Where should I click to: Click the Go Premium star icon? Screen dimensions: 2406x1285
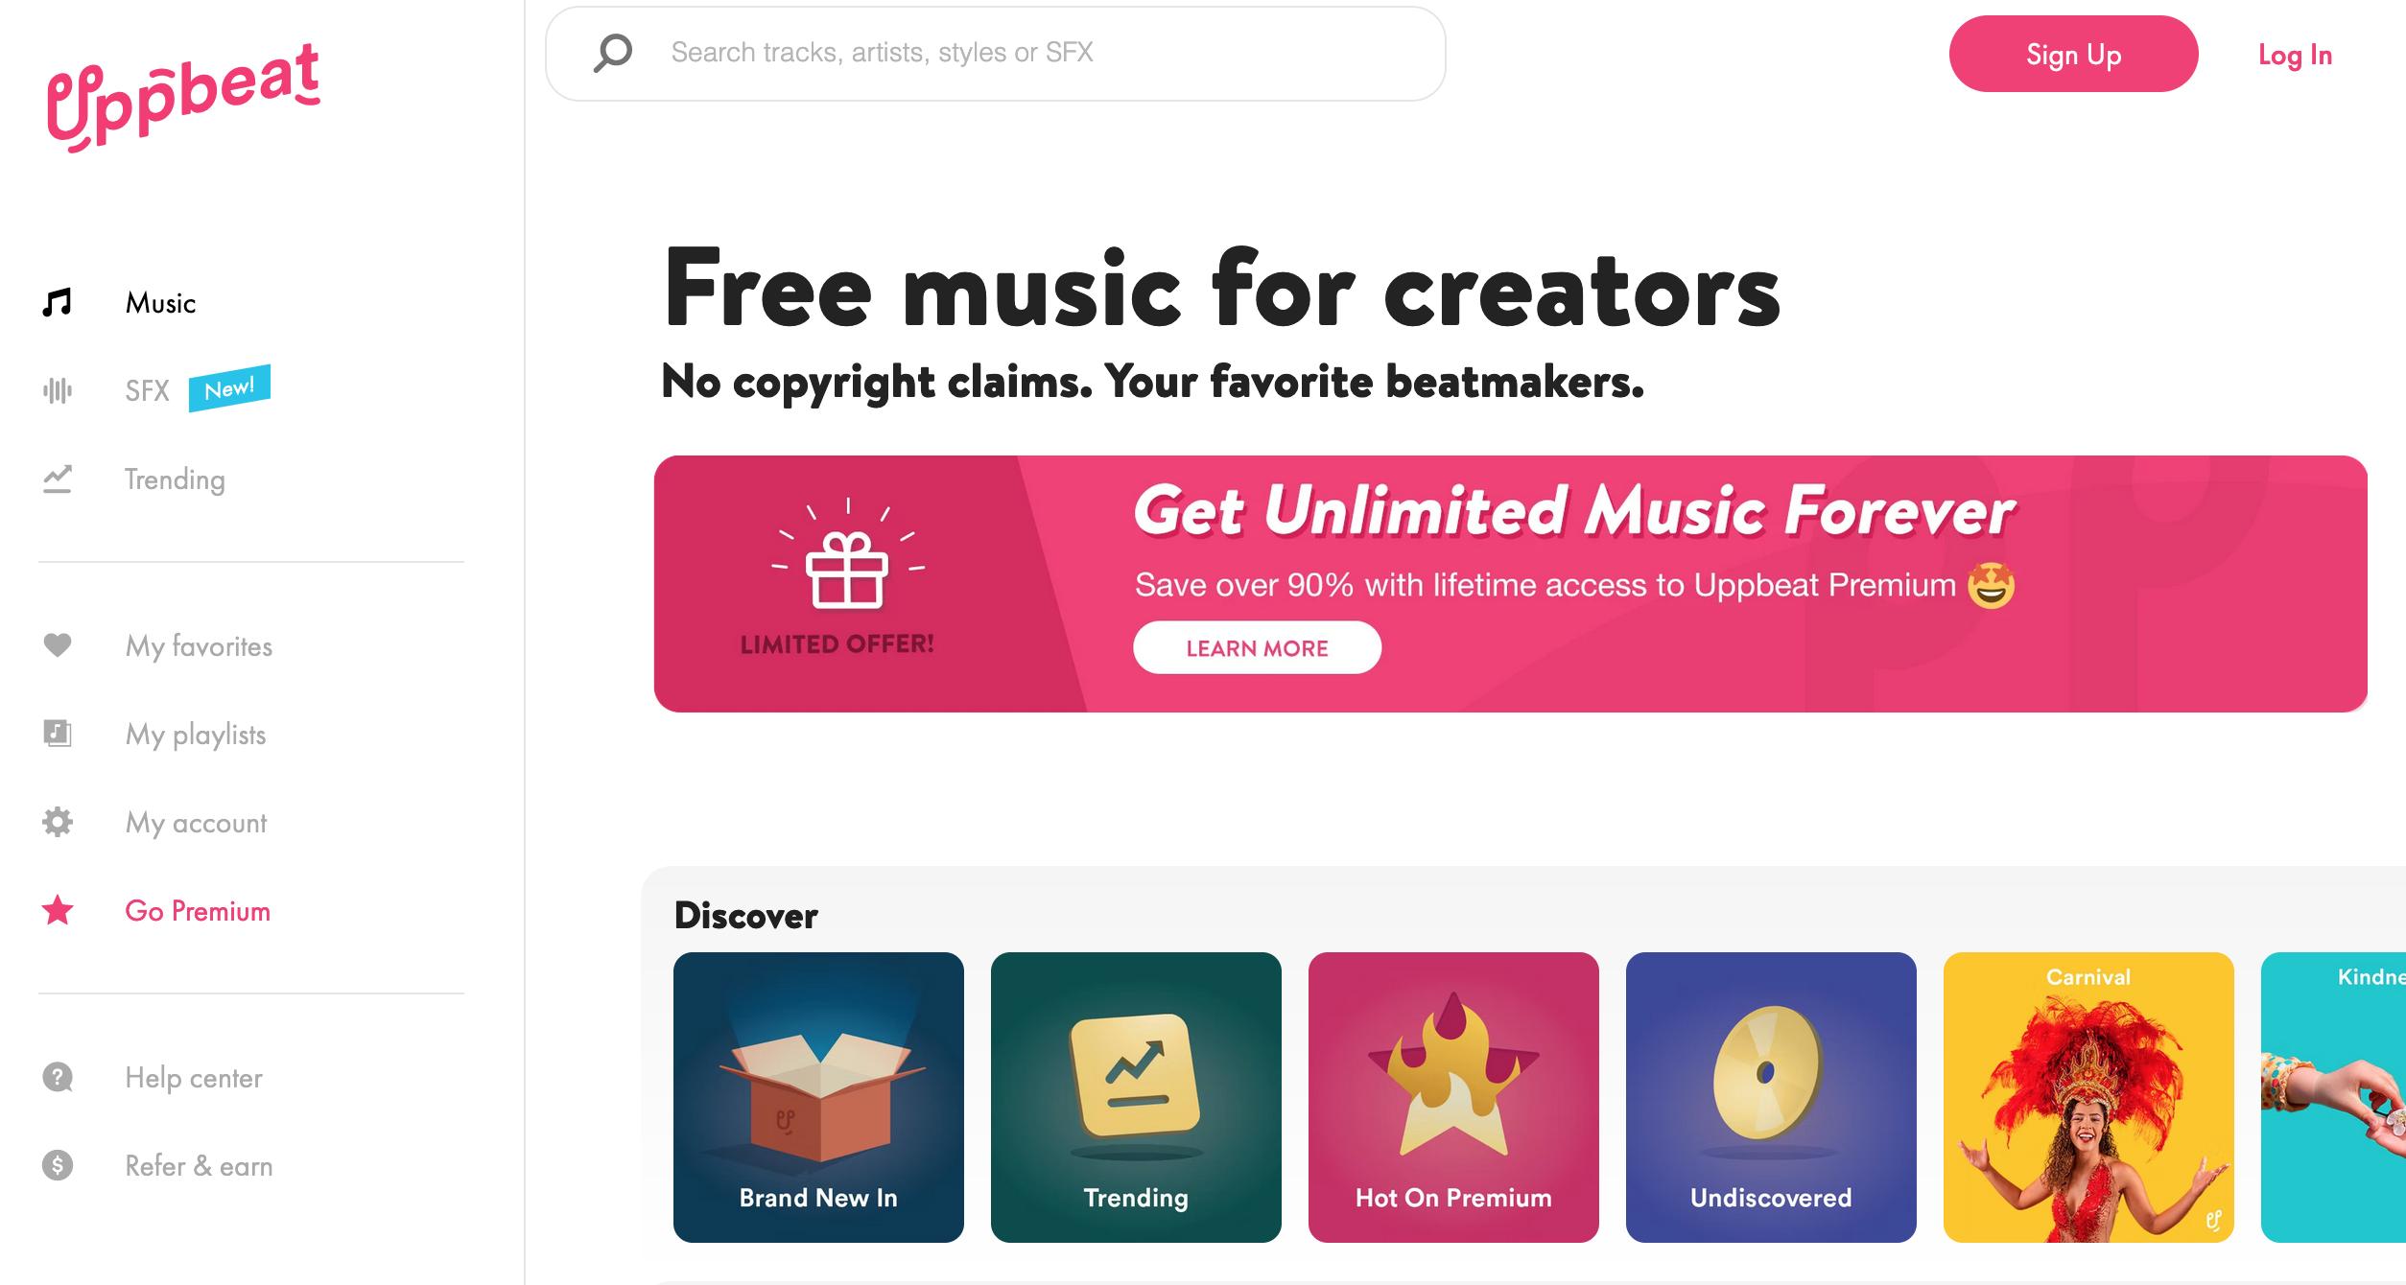point(58,910)
